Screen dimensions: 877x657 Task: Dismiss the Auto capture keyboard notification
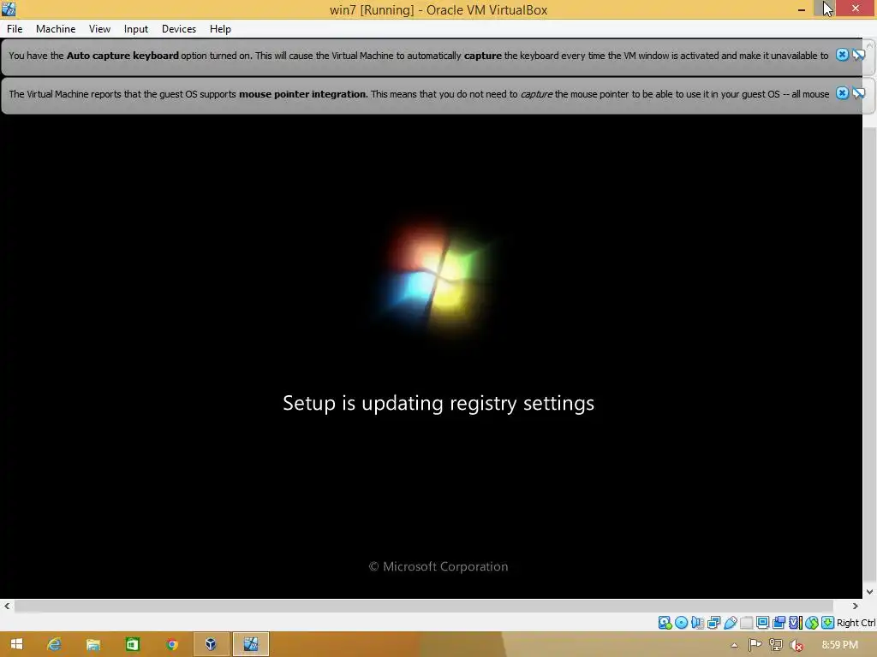[x=842, y=55]
